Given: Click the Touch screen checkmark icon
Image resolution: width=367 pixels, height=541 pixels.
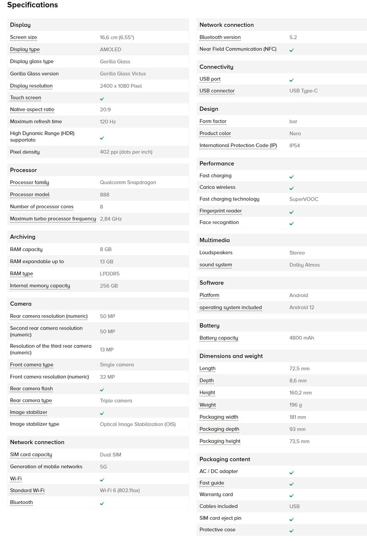Looking at the screenshot, I should [102, 98].
